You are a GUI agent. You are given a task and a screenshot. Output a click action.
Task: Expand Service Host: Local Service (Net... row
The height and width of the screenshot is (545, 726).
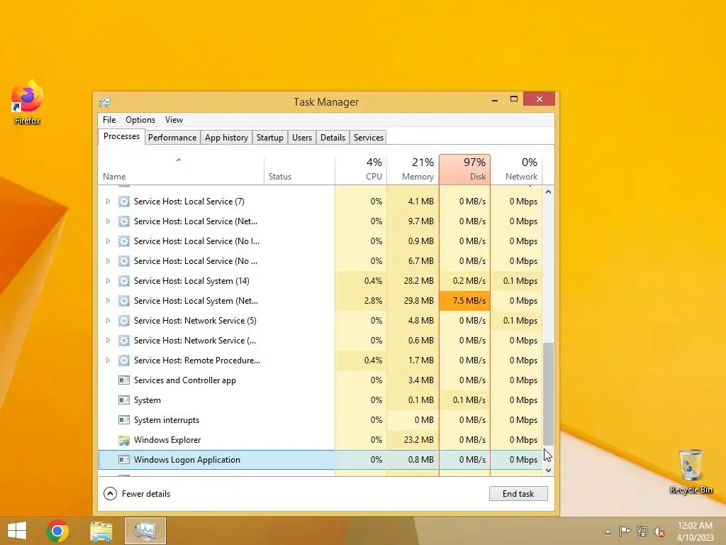pyautogui.click(x=108, y=221)
